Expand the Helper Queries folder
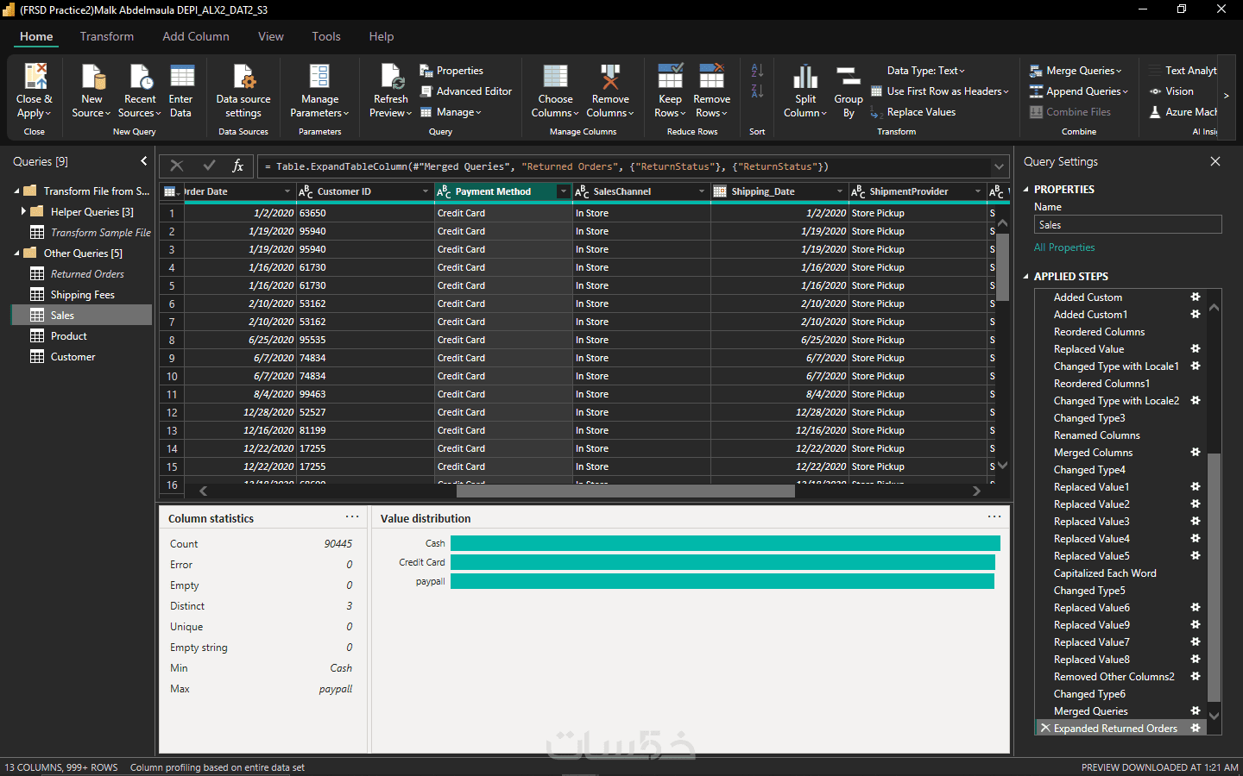Screen dimensions: 1243x776 [x=23, y=211]
